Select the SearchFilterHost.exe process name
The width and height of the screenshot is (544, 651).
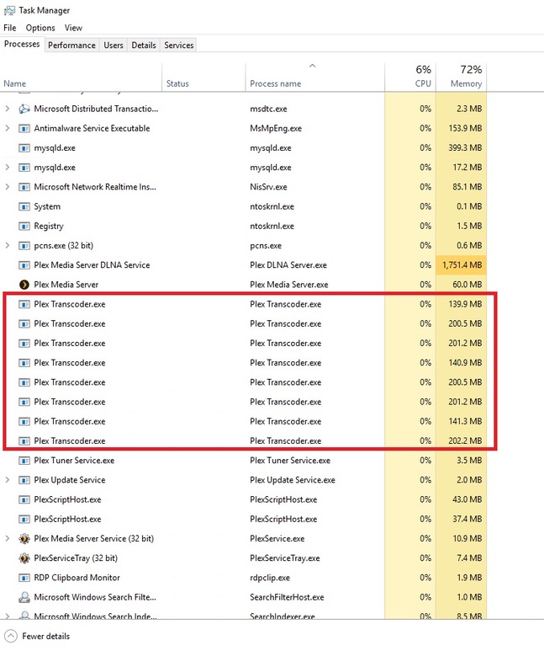tap(287, 597)
